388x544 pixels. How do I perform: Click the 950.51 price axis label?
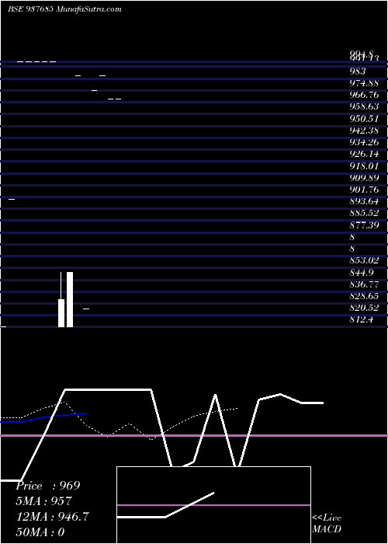pos(364,119)
